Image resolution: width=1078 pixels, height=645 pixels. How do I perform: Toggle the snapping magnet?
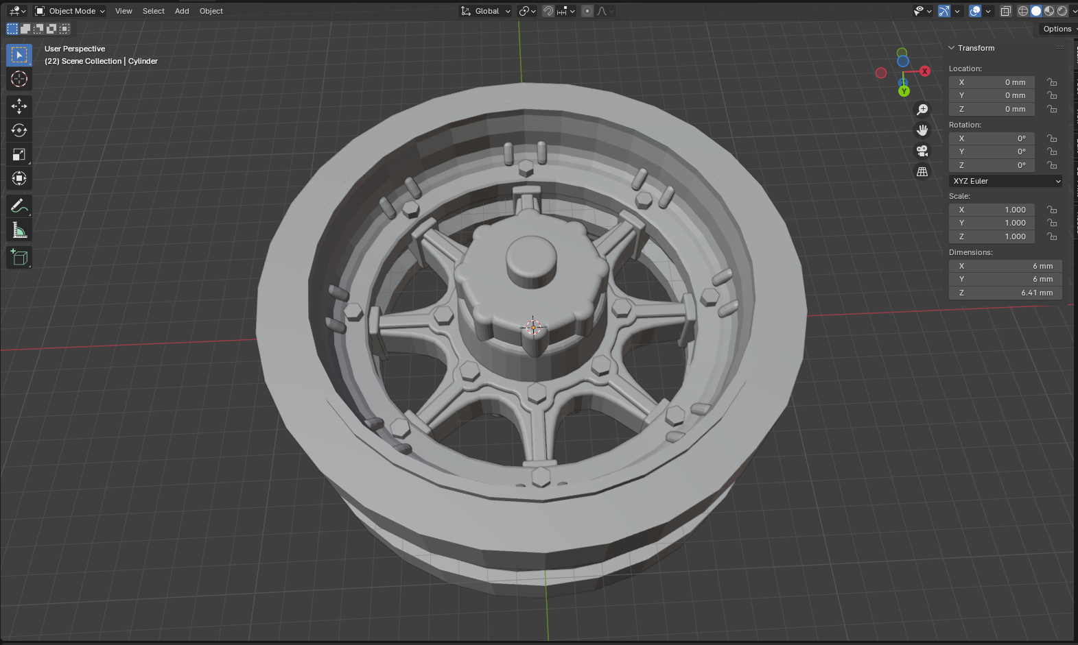[548, 11]
